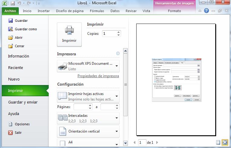Click the print preview page thumbnail
The height and width of the screenshot is (148, 231).
pyautogui.click(x=176, y=80)
